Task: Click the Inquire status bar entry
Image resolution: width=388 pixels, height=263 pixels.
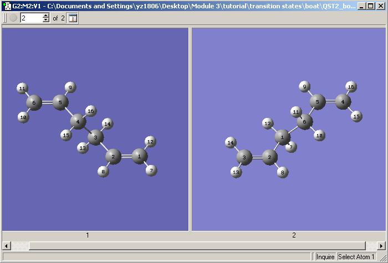Action: [325, 257]
